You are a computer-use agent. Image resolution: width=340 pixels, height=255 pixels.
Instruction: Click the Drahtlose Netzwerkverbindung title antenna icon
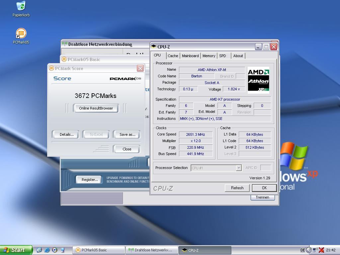(x=65, y=44)
